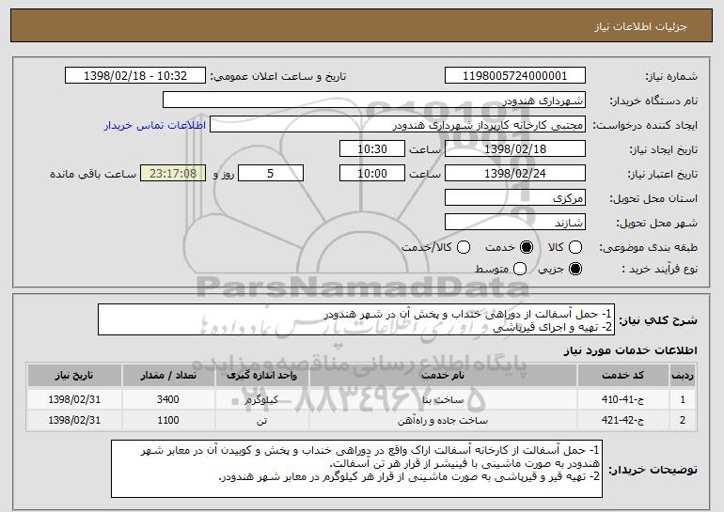This screenshot has width=724, height=512.
Task: Click the province field مرکزی
Action: coord(515,198)
